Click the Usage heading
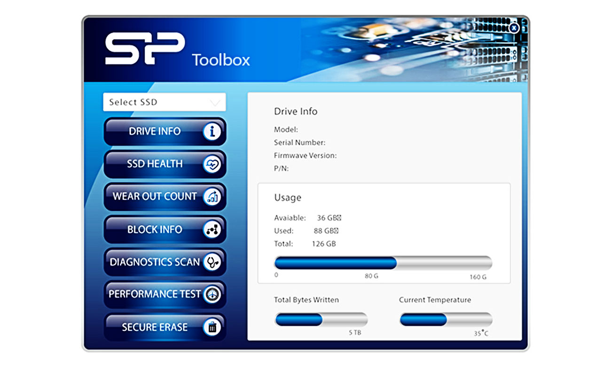611x366 pixels. pos(288,198)
